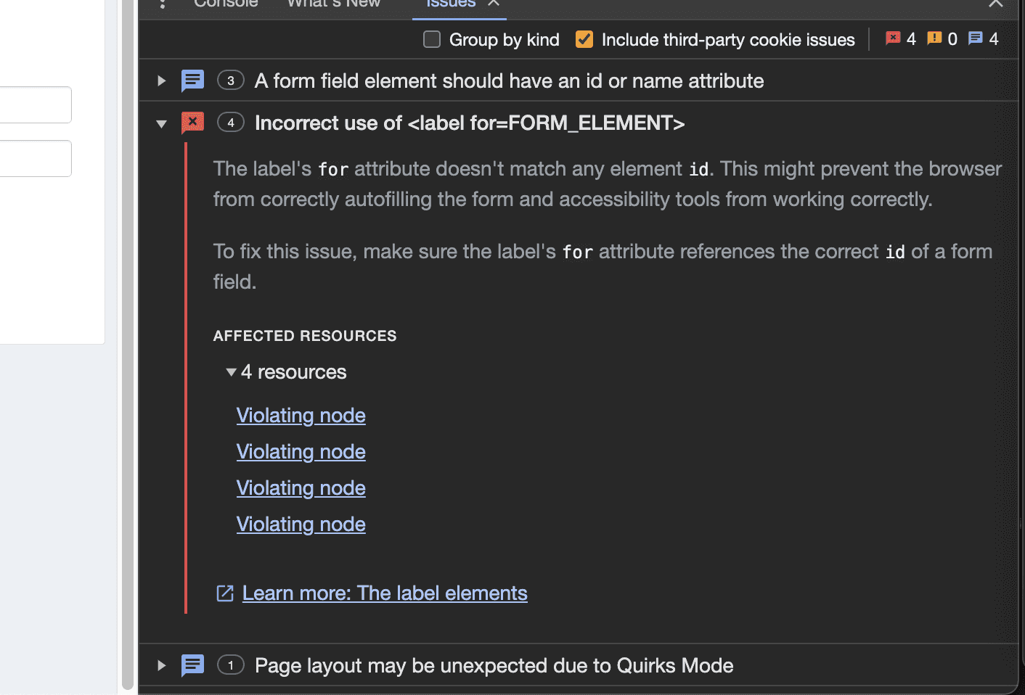Collapse the 4 resources list

[x=232, y=372]
